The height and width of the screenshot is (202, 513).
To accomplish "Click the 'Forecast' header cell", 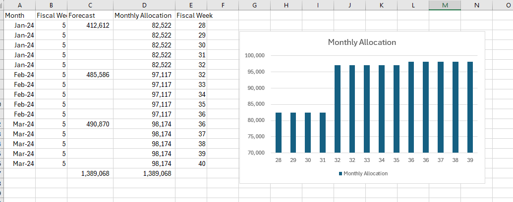I will [90, 15].
